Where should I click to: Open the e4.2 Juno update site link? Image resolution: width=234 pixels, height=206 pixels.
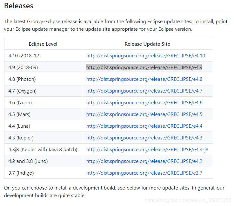click(144, 161)
